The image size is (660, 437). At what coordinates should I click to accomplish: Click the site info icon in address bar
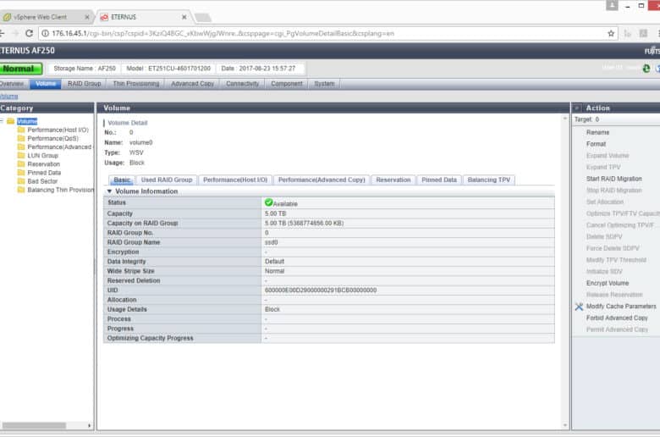45,33
